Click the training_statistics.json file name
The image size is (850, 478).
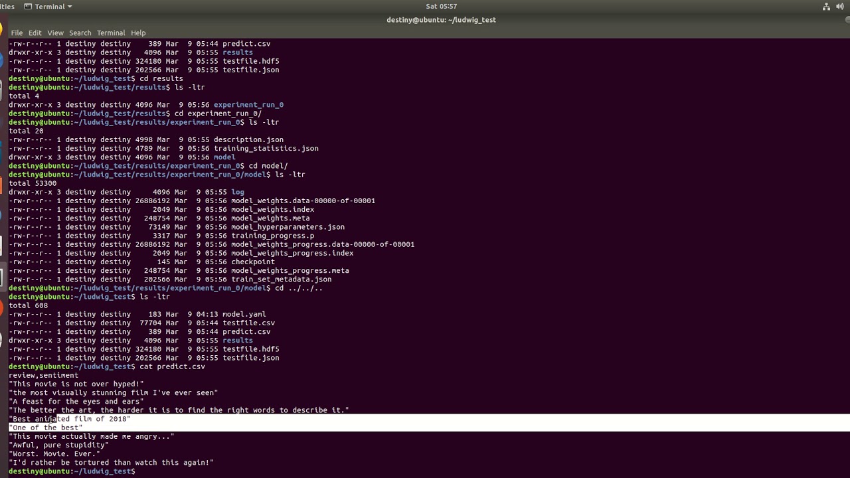pos(266,149)
